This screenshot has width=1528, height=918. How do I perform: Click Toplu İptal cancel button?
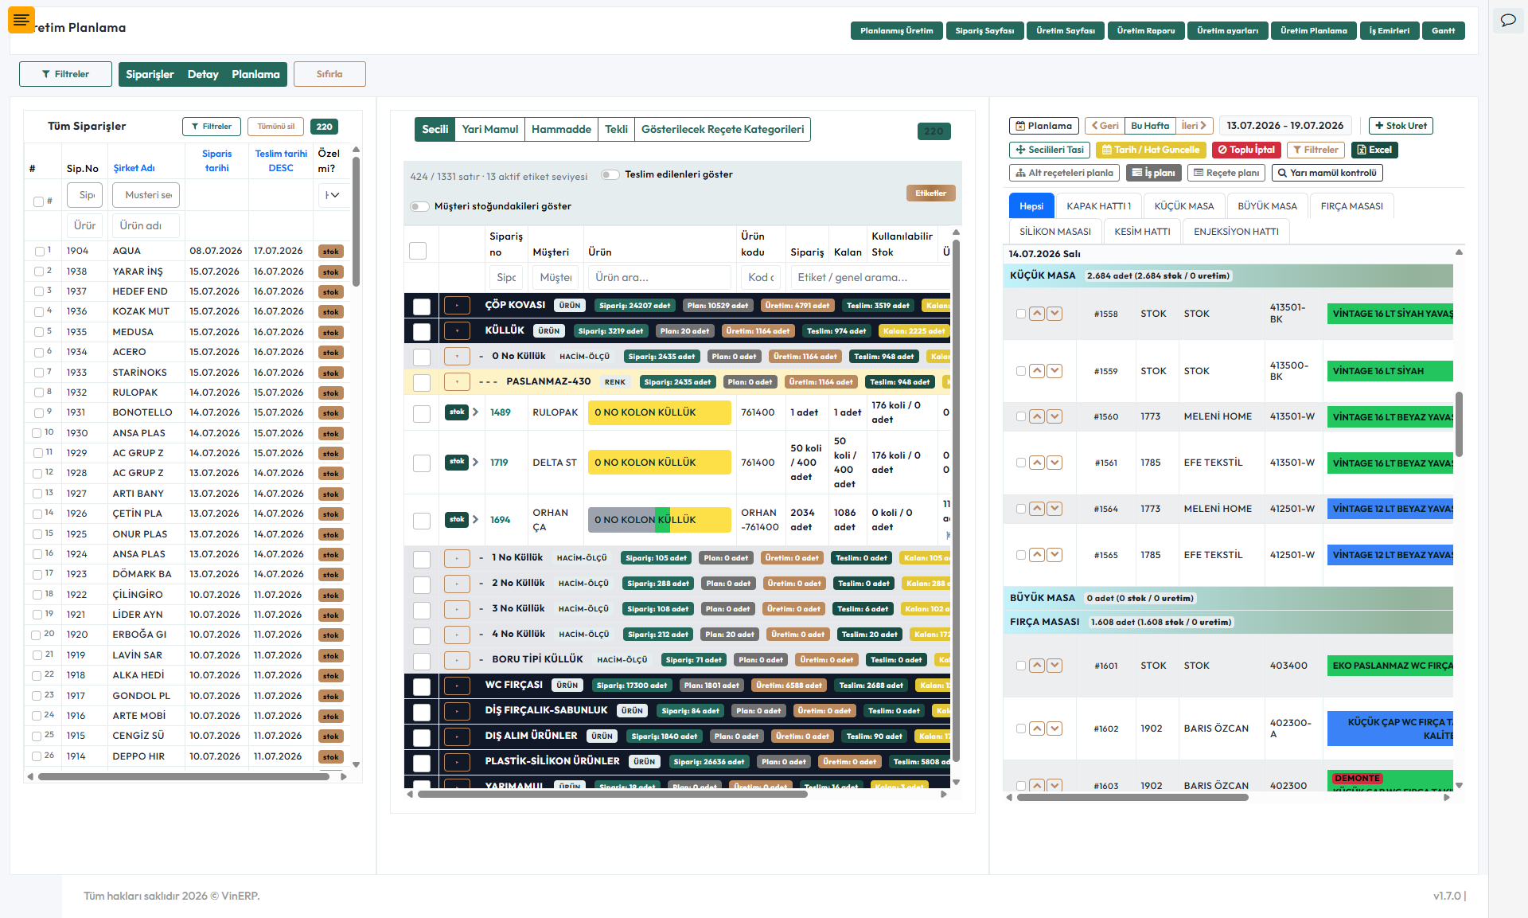pos(1246,150)
